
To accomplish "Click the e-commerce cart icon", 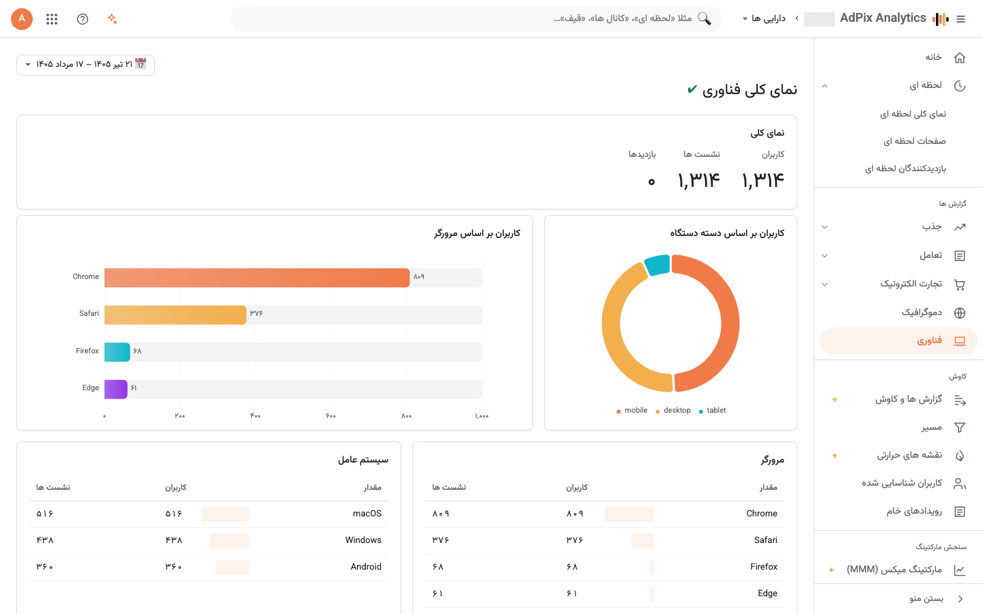I will coord(960,284).
